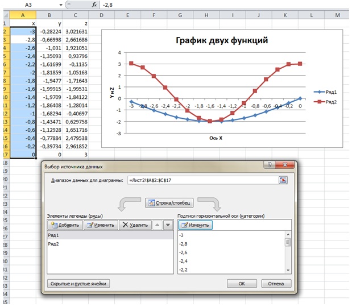Move the series down with the down arrow
Viewport: 352px width, 307px height.
[x=167, y=225]
